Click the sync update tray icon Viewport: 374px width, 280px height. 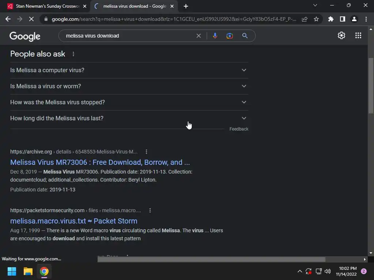click(x=309, y=271)
